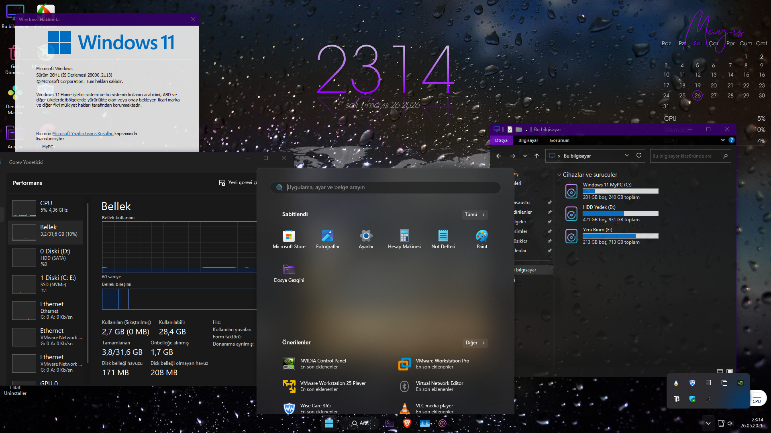Image resolution: width=771 pixels, height=433 pixels.
Task: Open Explorer help question mark
Action: pos(732,140)
